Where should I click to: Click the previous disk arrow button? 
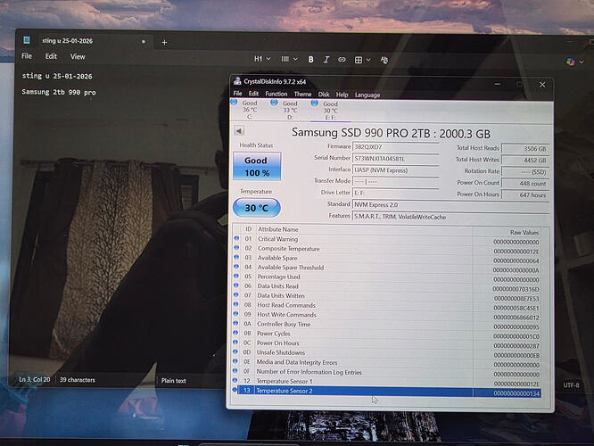239,131
